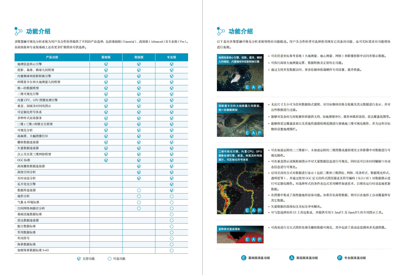Screen dimensions: 405x275
Task: Click 基础版 checkmark for 地理信息核心引擎 row
Action: click(x=106, y=64)
